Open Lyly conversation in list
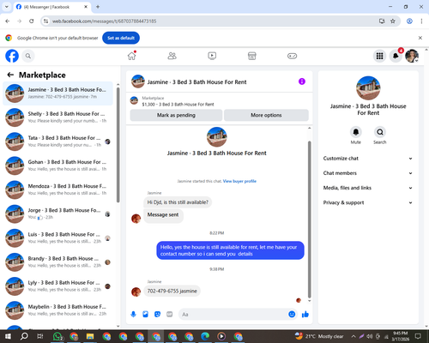The height and width of the screenshot is (343, 429). tap(57, 286)
